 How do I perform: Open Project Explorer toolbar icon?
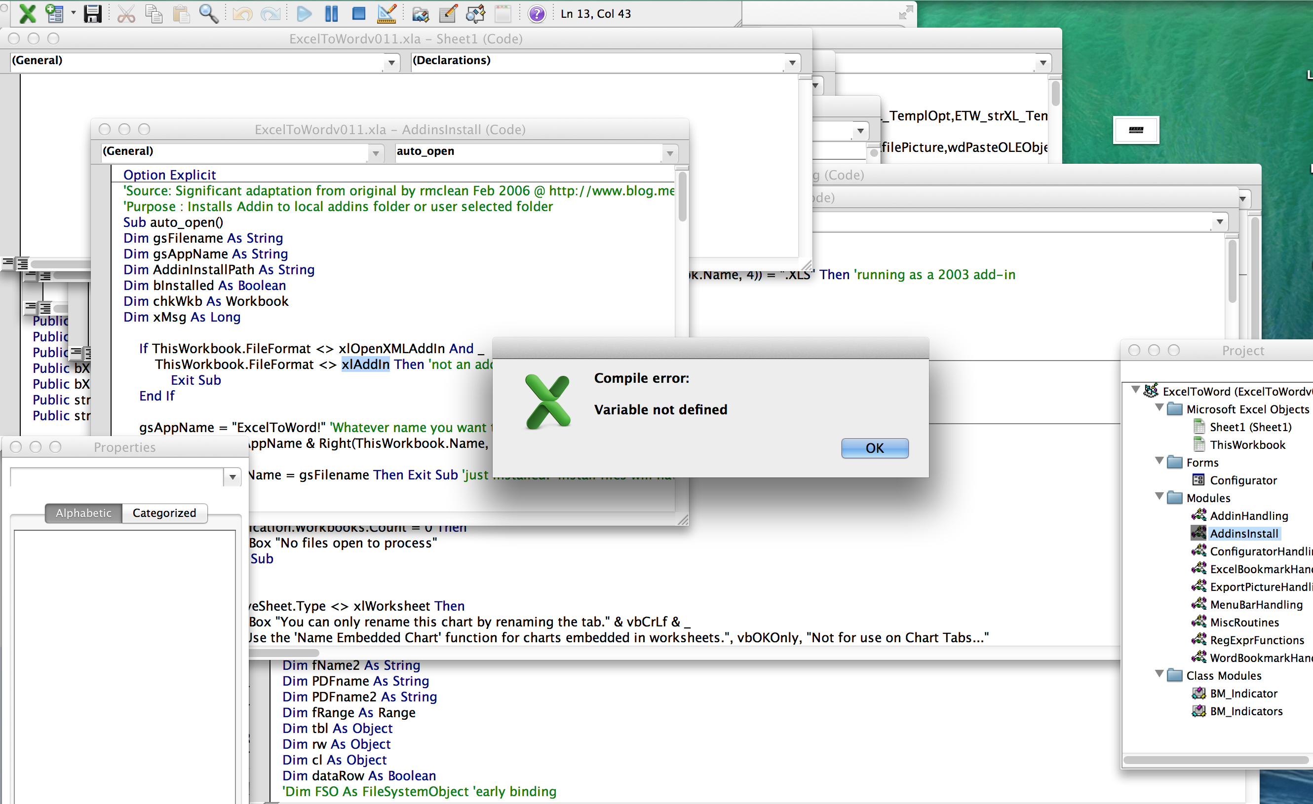[x=421, y=13]
